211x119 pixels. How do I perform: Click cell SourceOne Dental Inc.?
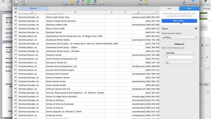pyautogui.click(x=75, y=62)
